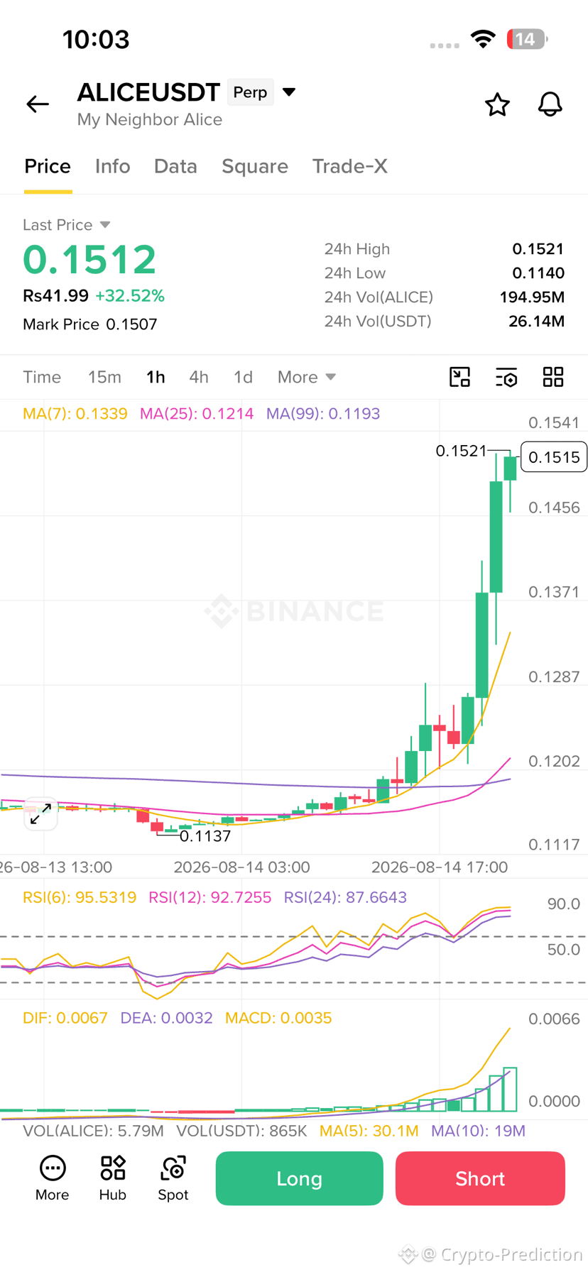Tap the battery indicator showing 14
The height and width of the screenshot is (1272, 588).
pyautogui.click(x=527, y=39)
